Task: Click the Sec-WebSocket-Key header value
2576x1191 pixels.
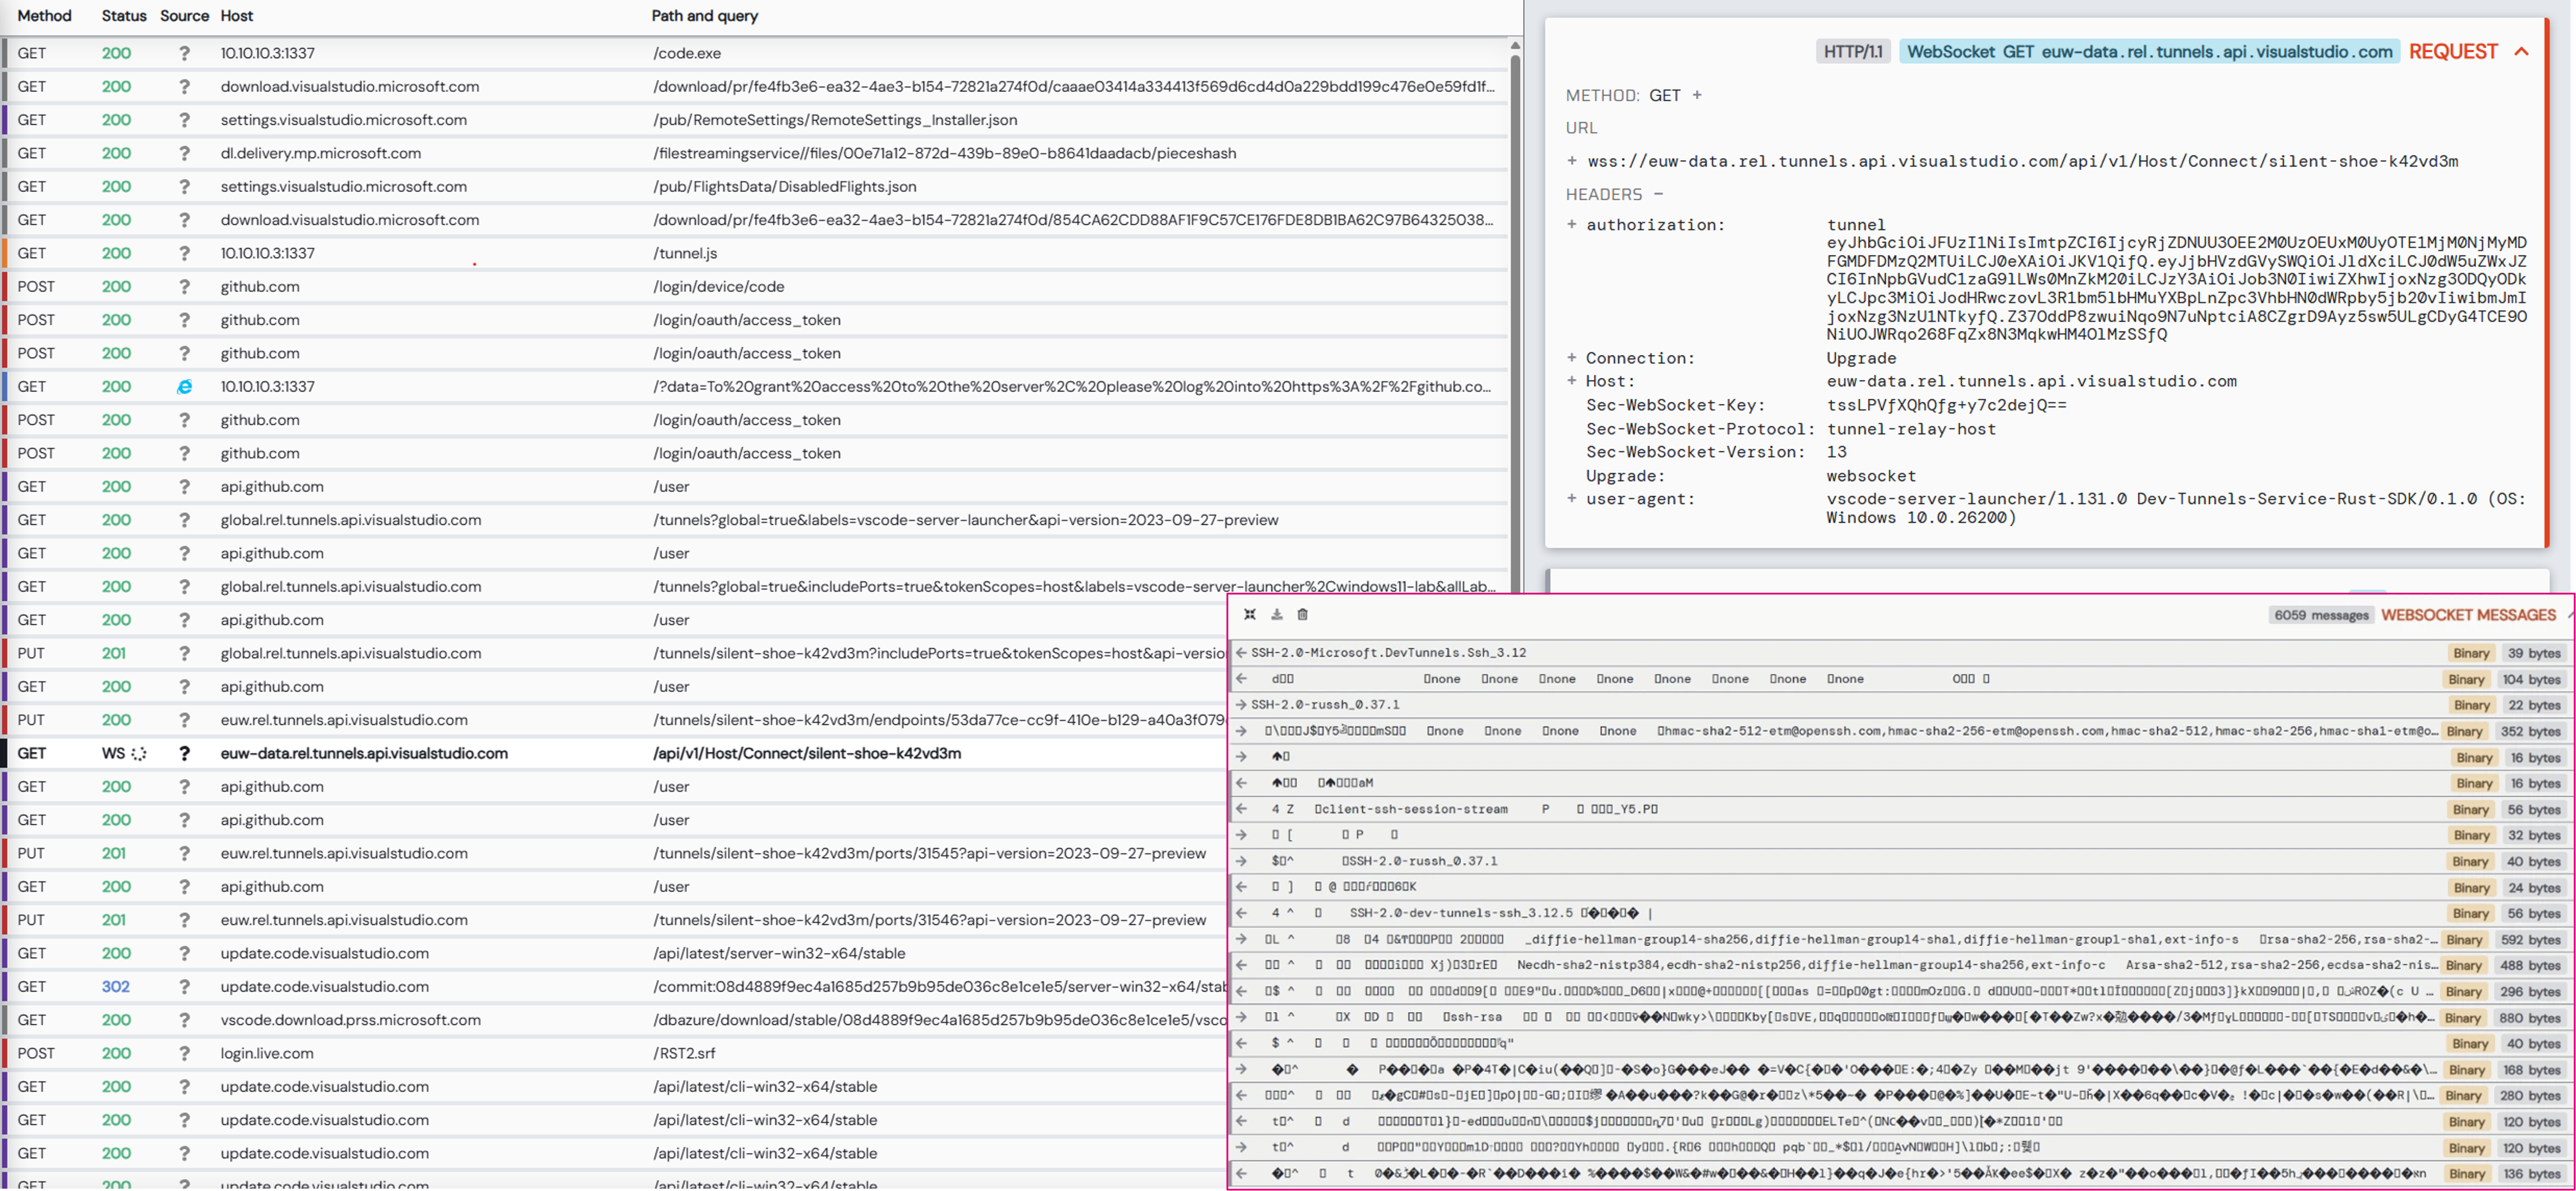Action: tap(1946, 405)
